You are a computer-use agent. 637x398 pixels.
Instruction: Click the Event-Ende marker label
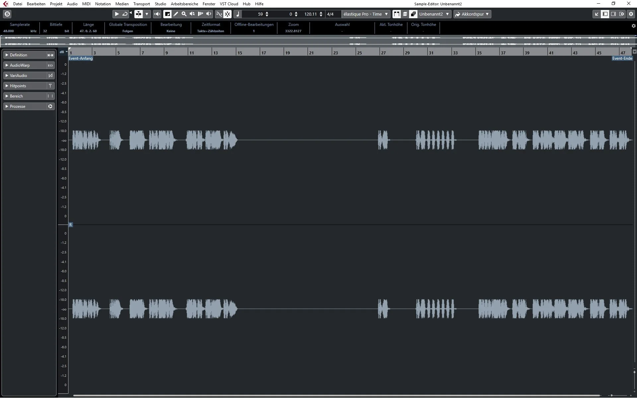(622, 58)
